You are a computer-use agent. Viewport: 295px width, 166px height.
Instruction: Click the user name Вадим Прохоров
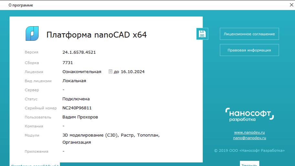click(x=80, y=117)
